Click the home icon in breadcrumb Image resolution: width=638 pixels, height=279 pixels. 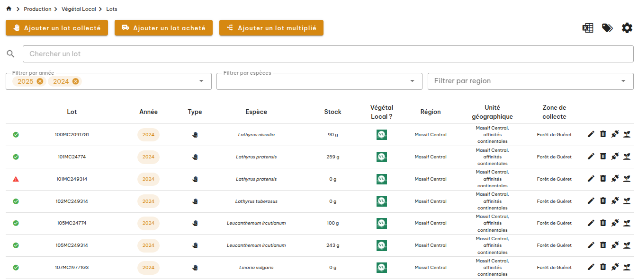9,9
